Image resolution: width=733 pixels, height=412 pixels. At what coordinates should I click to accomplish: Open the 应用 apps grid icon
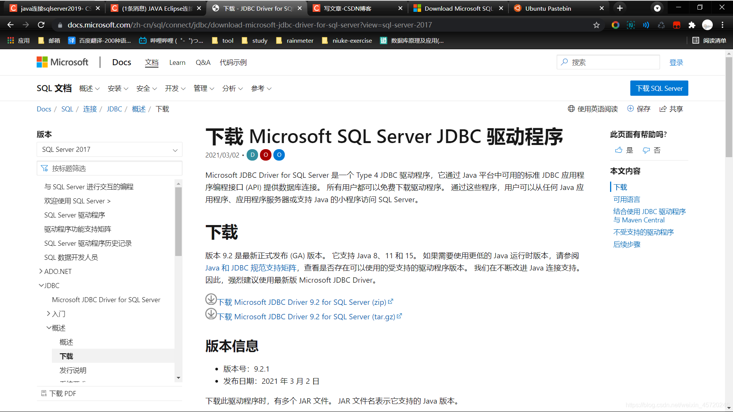pyautogui.click(x=11, y=40)
